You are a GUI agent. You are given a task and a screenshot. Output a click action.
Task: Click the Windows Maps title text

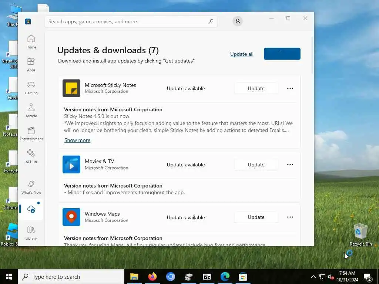[x=102, y=214]
